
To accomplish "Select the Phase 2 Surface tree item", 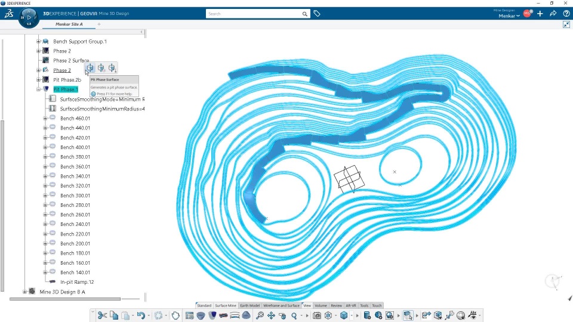I will click(x=71, y=61).
